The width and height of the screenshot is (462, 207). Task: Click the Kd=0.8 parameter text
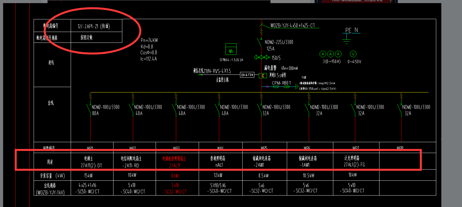tap(147, 46)
